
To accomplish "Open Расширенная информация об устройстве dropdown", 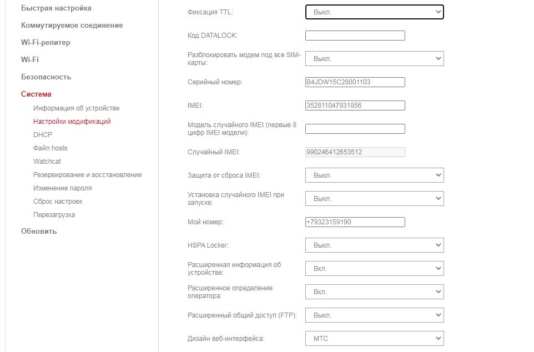I will pyautogui.click(x=374, y=269).
